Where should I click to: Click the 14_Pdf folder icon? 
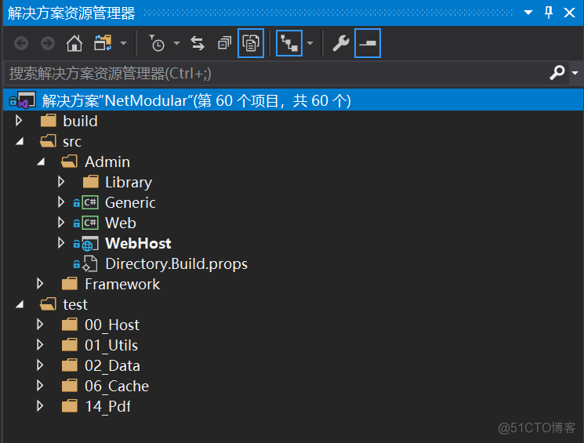tap(70, 405)
